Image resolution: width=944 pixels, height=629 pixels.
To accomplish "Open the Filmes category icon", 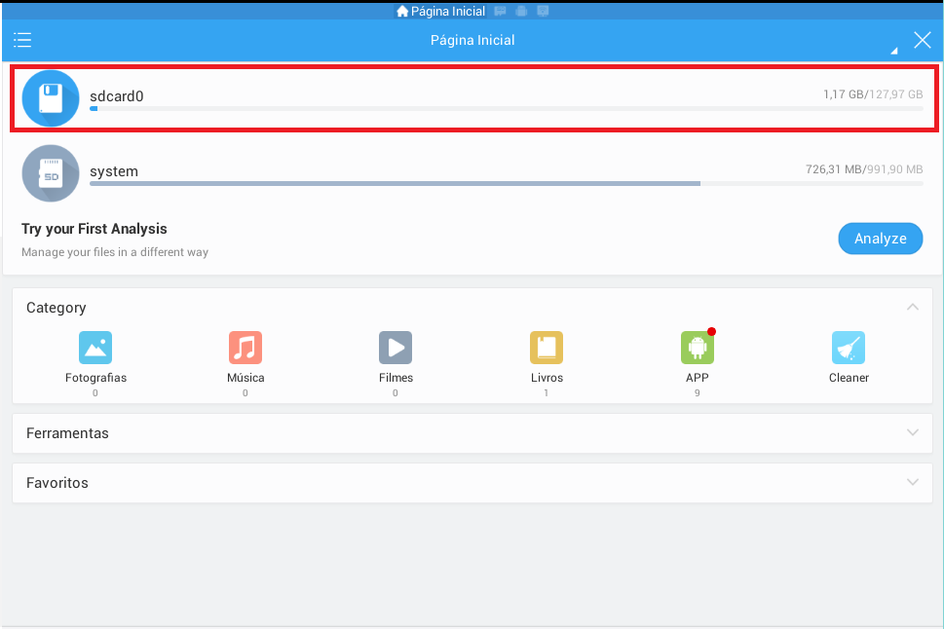I will pyautogui.click(x=396, y=348).
